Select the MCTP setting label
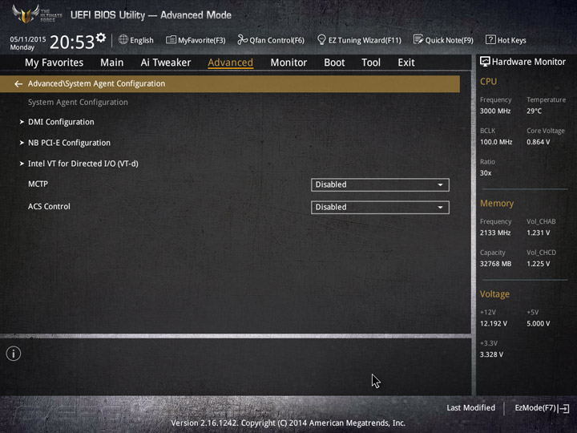This screenshot has height=433, width=577. pyautogui.click(x=38, y=184)
